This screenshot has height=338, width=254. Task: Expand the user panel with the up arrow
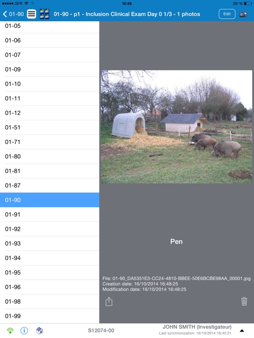pyautogui.click(x=242, y=331)
